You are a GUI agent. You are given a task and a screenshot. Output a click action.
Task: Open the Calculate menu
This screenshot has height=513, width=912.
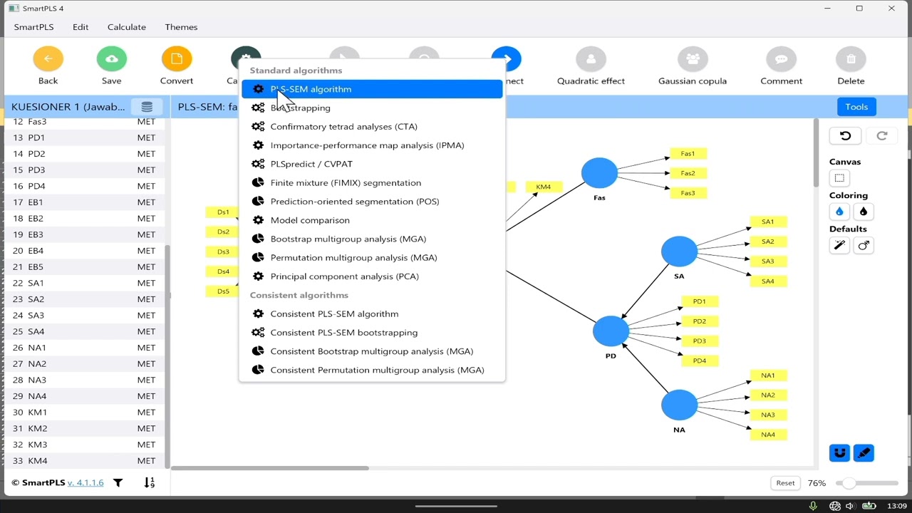[127, 27]
